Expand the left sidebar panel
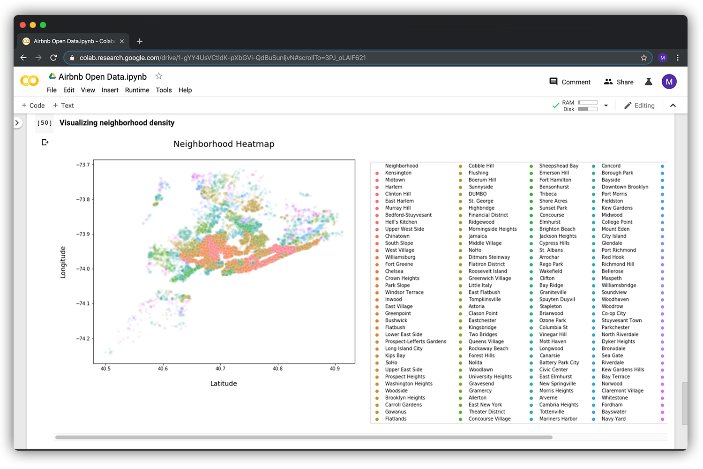Screen dimensions: 703x469 [x=17, y=123]
